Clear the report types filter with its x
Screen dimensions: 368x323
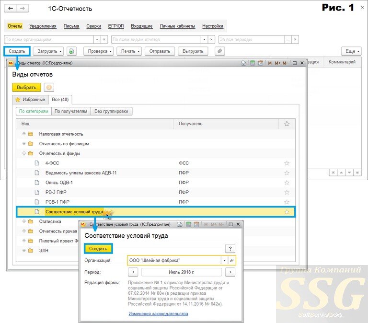click(211, 39)
